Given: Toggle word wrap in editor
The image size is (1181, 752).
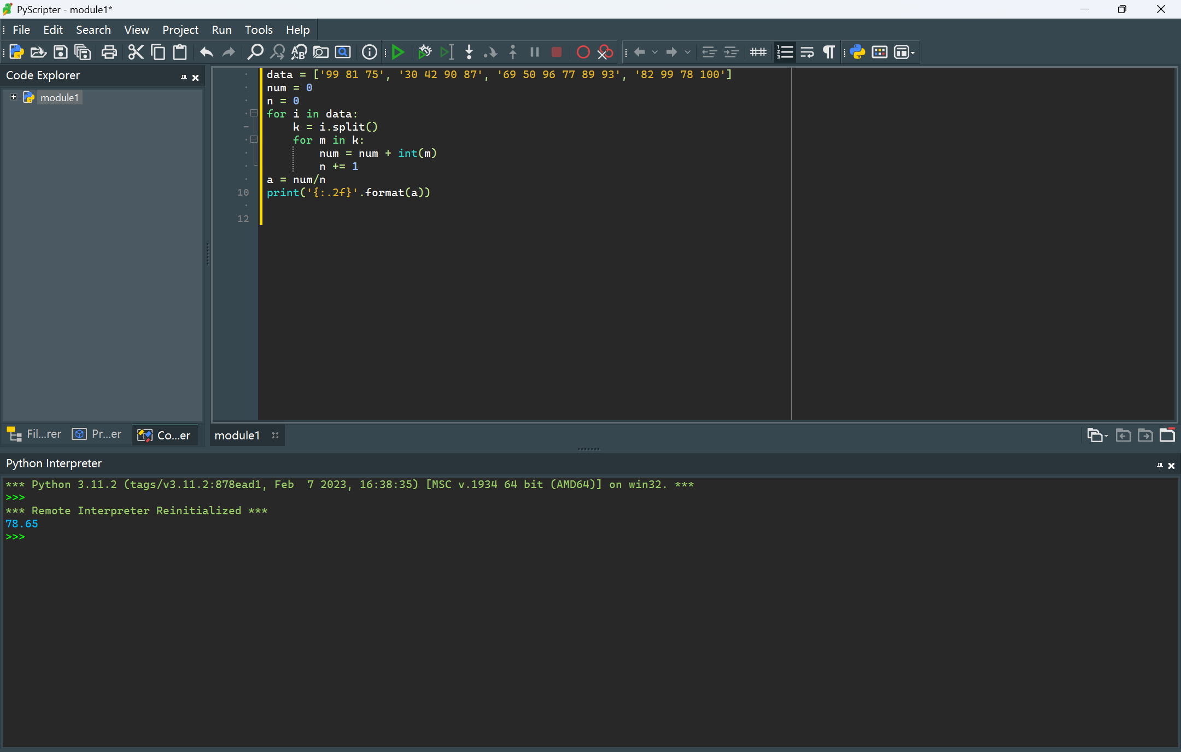Looking at the screenshot, I should (807, 52).
